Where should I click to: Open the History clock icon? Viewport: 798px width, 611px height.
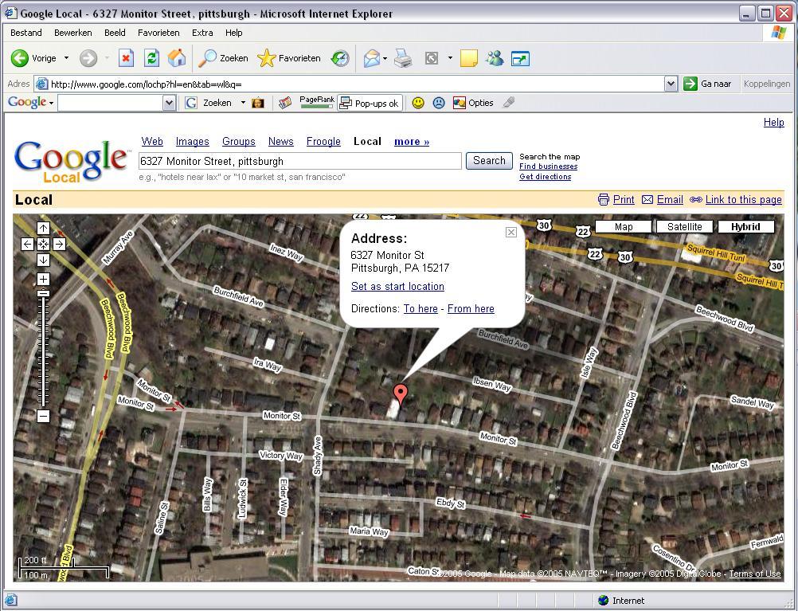(x=340, y=58)
